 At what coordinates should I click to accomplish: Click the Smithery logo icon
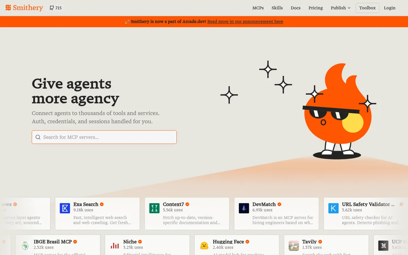coord(8,7)
